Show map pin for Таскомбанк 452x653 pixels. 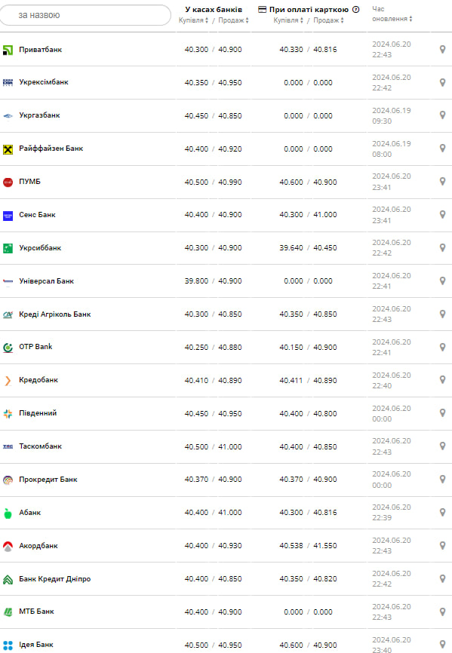click(442, 446)
